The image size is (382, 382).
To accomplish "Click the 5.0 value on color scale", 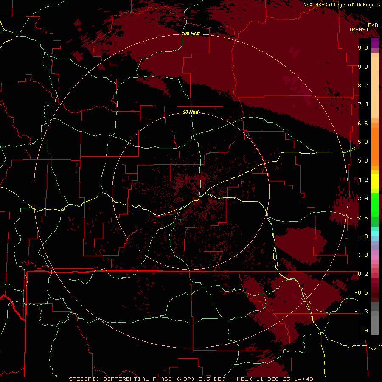I will [x=363, y=161].
